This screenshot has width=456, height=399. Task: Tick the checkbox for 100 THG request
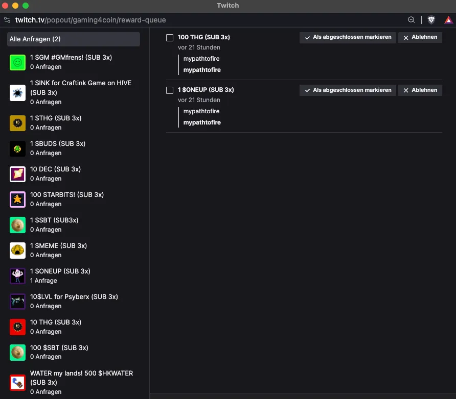coord(170,38)
